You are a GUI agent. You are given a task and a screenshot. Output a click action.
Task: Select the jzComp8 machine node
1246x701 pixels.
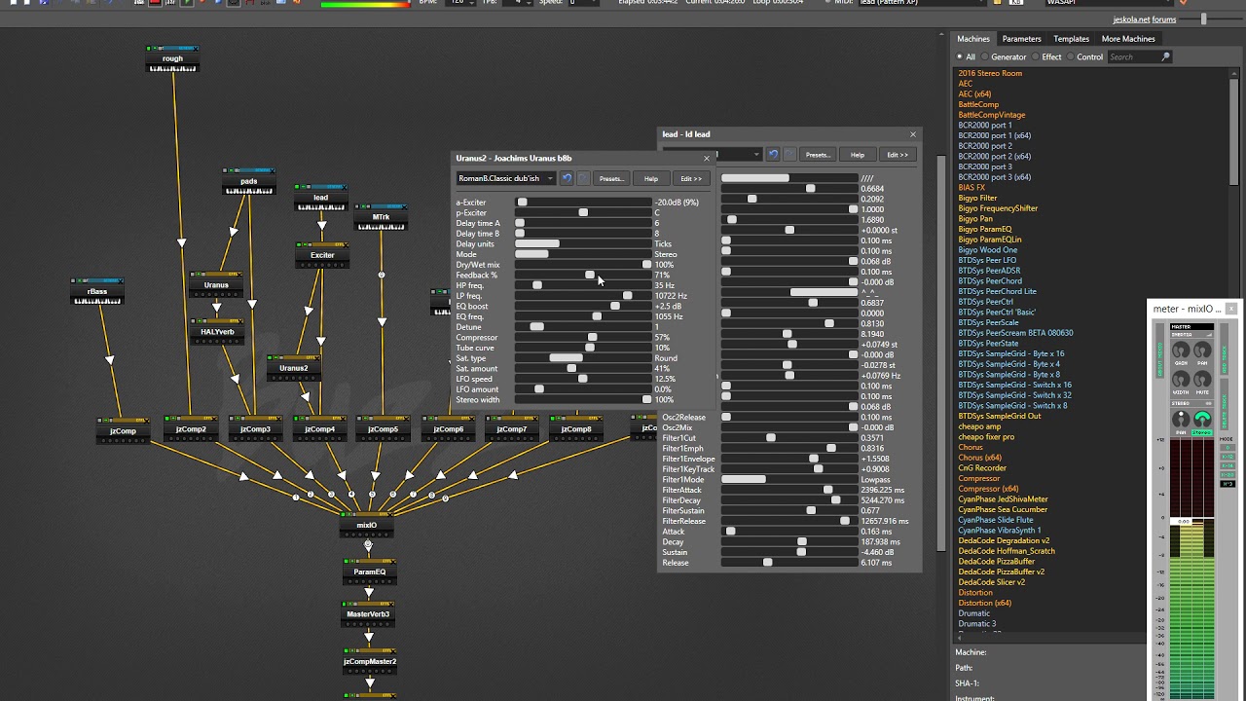(x=575, y=429)
